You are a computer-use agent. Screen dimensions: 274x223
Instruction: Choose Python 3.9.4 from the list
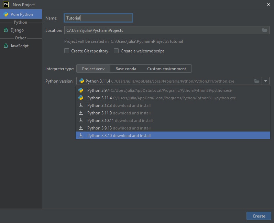tap(173, 90)
